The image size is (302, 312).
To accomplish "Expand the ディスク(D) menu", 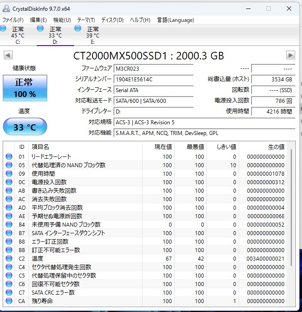I will [x=112, y=20].
